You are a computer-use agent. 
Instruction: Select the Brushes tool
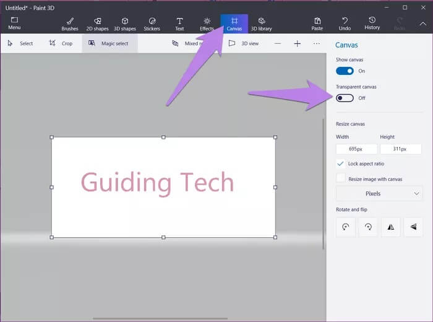click(70, 24)
